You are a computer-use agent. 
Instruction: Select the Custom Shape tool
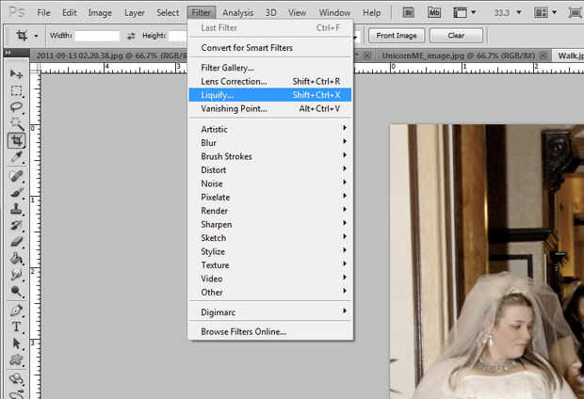click(x=16, y=359)
